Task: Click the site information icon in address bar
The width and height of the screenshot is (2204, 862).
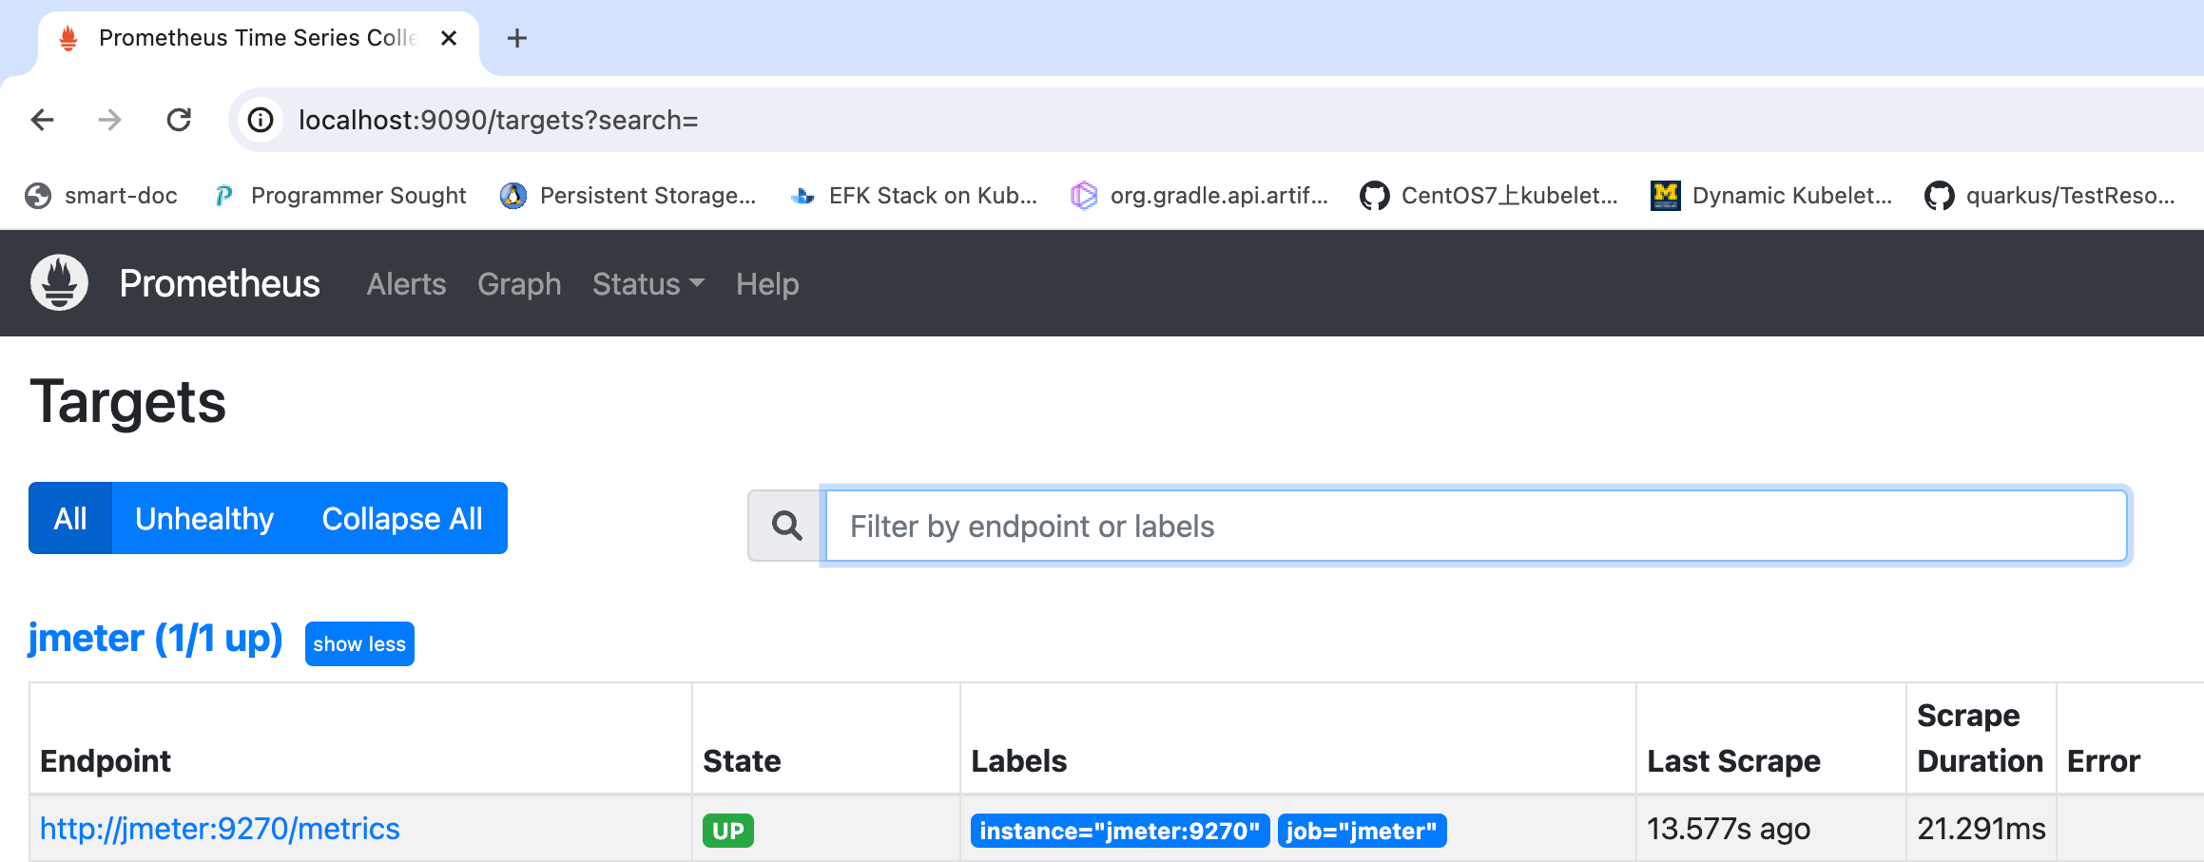Action: point(261,120)
